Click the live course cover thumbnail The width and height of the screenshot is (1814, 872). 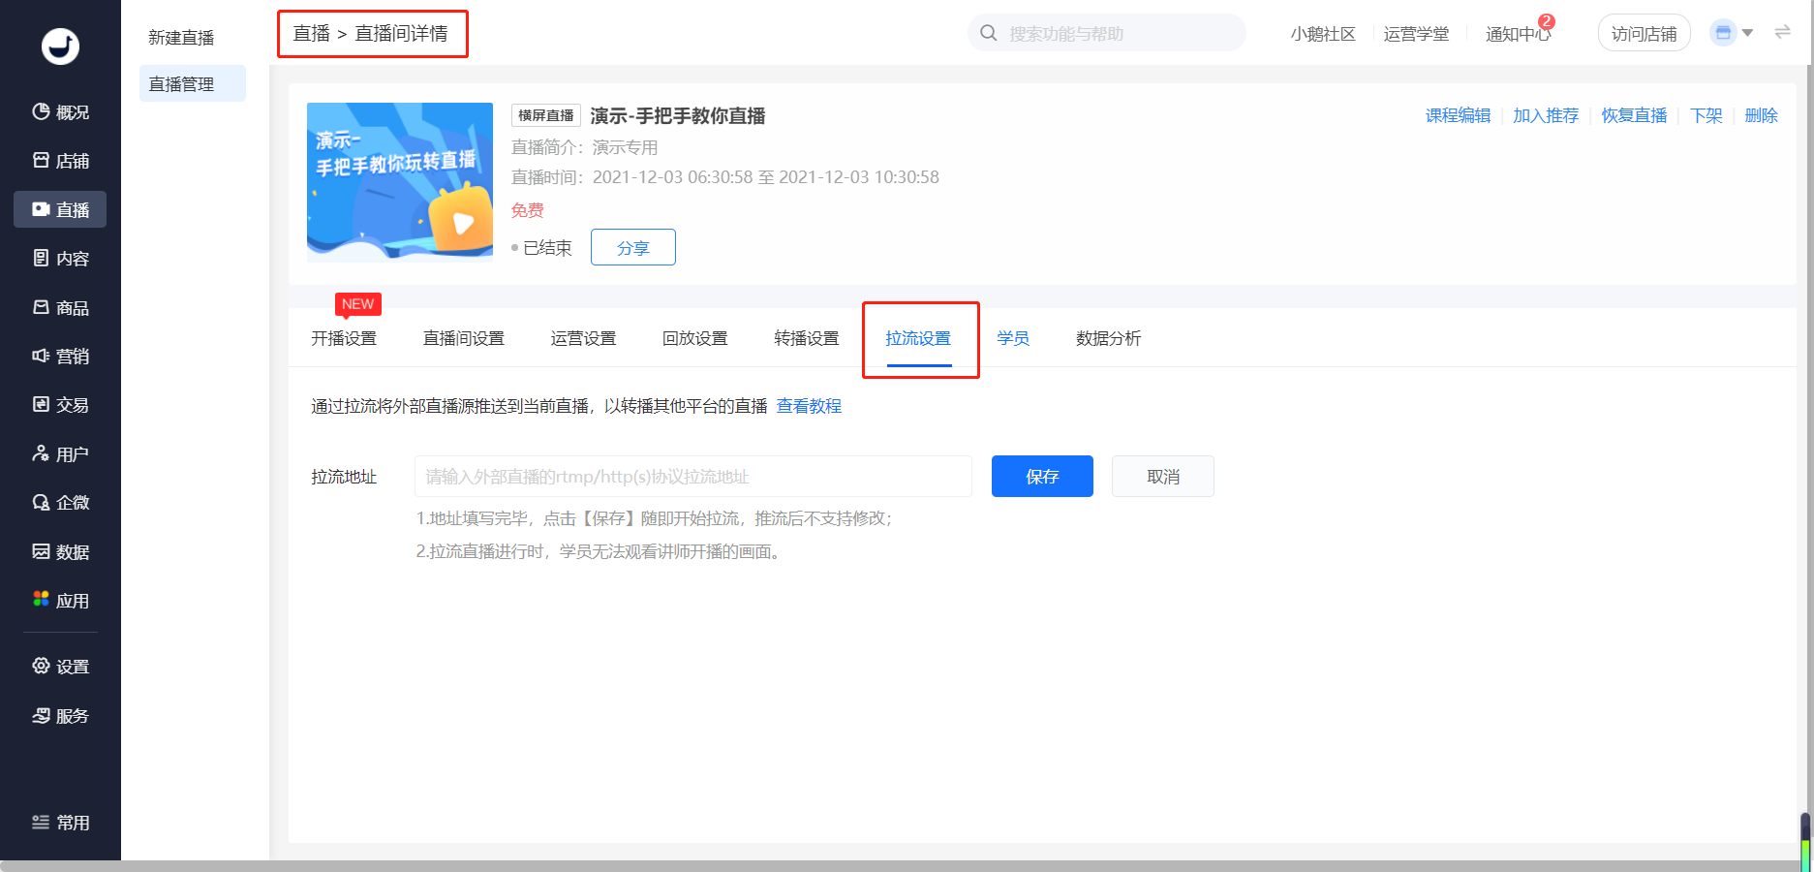tap(400, 182)
